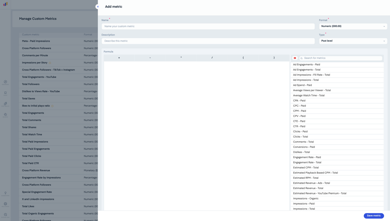Click the YouTube platform filter icon
Image resolution: width=390 pixels, height=221 pixels.
click(x=295, y=58)
